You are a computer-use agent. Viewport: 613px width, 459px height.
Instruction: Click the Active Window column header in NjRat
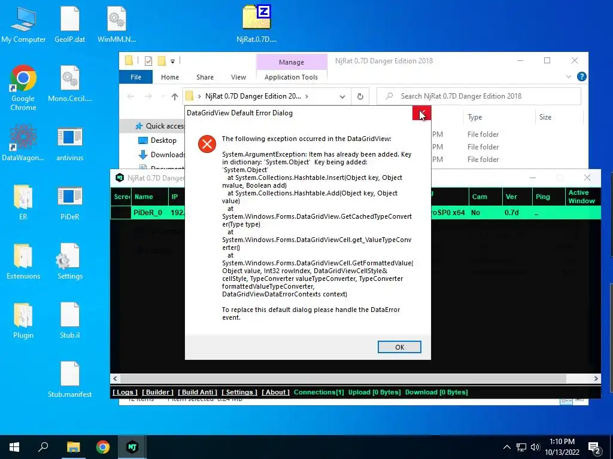(x=582, y=197)
